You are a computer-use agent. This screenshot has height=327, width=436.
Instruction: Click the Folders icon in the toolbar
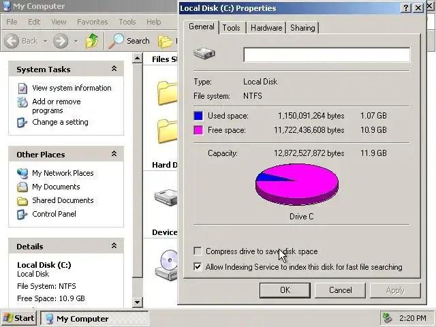coord(165,41)
